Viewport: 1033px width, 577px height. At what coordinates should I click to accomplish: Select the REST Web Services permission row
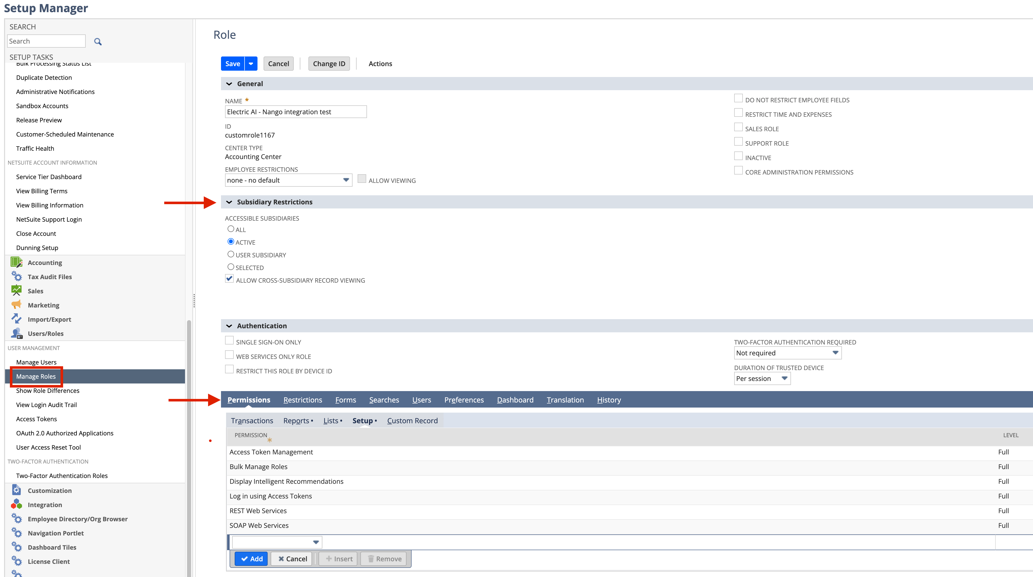pyautogui.click(x=629, y=511)
